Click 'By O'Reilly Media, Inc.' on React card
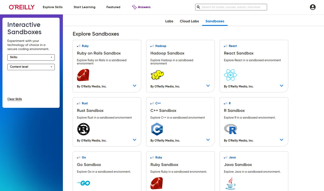324x191 pixels. coord(239,86)
